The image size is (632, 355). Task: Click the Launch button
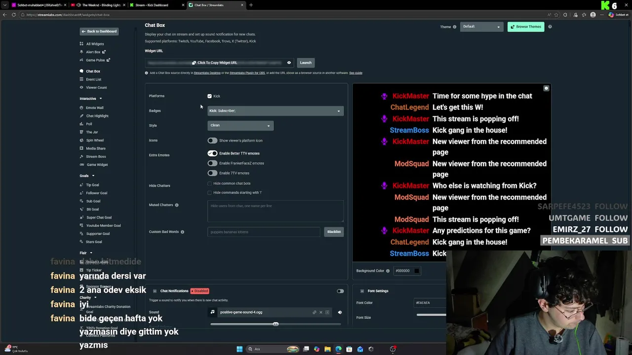[306, 63]
